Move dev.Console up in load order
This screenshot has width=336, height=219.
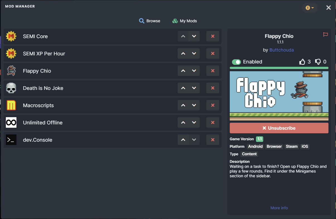point(183,140)
